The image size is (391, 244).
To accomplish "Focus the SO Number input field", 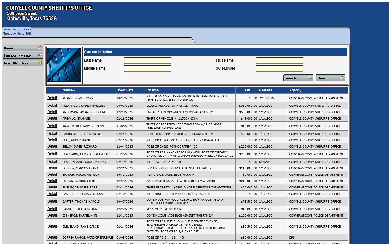I will pyautogui.click(x=280, y=68).
